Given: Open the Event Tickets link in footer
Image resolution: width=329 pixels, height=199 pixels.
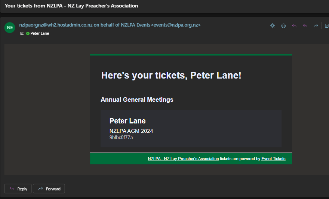Looking at the screenshot, I should [273, 159].
